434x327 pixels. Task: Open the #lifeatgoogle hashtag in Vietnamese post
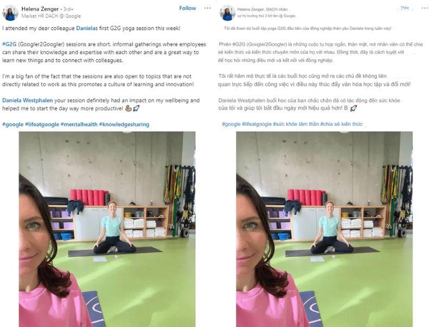click(257, 124)
